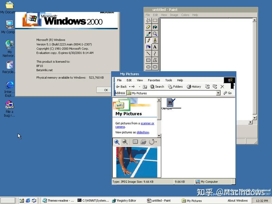Screen dimensions: 272x204
Task: Expand the Rotate button dropdown in the preview pane
Action: [x=156, y=142]
